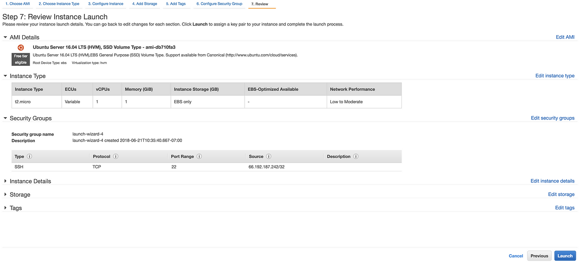Click the SSH type cell
This screenshot has height=263, width=580.
click(19, 167)
